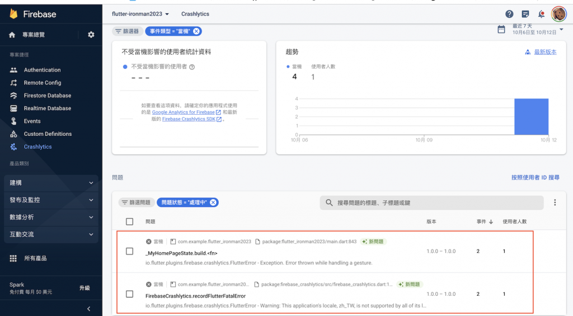Click the Crashlytics page title in header
The height and width of the screenshot is (316, 573).
tap(195, 14)
